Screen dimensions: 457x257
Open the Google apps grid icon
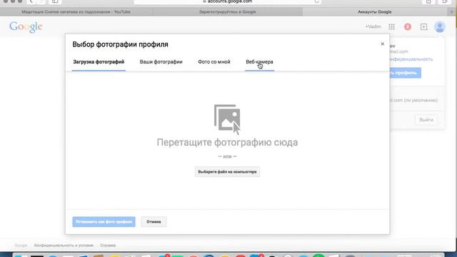(391, 27)
